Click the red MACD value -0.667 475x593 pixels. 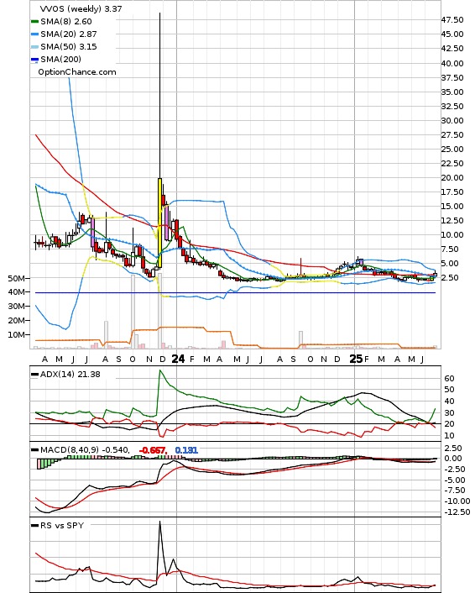pyautogui.click(x=153, y=450)
